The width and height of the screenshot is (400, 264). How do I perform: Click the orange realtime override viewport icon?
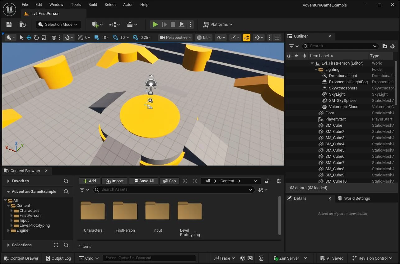click(247, 38)
